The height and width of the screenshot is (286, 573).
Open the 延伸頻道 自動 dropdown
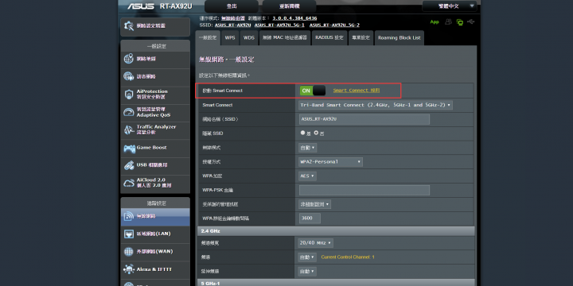pyautogui.click(x=308, y=272)
